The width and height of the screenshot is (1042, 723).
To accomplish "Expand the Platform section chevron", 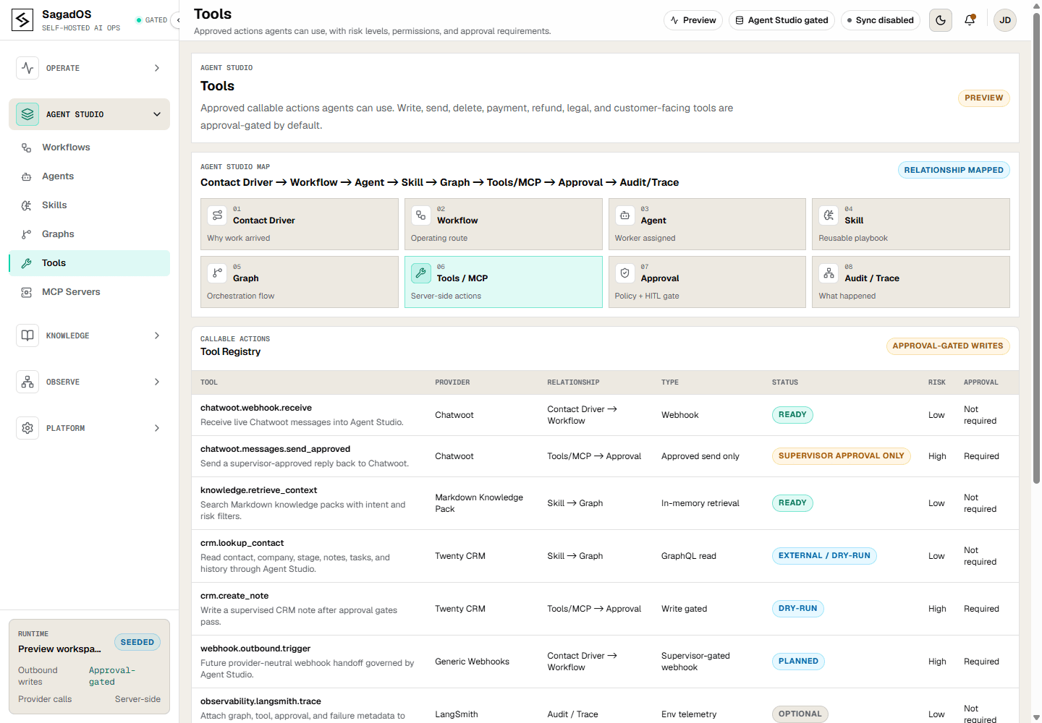I will [x=157, y=428].
